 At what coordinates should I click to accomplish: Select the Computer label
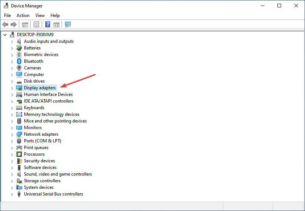tap(34, 75)
